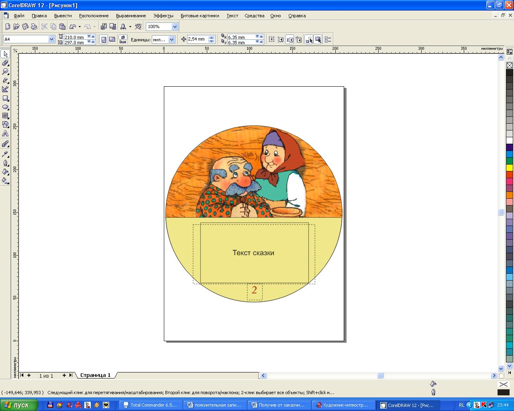Select the Interactive Fill tool
Image resolution: width=514 pixels, height=411 pixels.
click(x=5, y=181)
